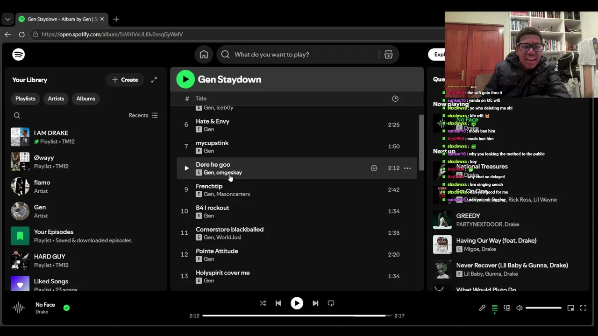This screenshot has width=598, height=336.
Task: Enter full screen mode
Action: (583, 308)
